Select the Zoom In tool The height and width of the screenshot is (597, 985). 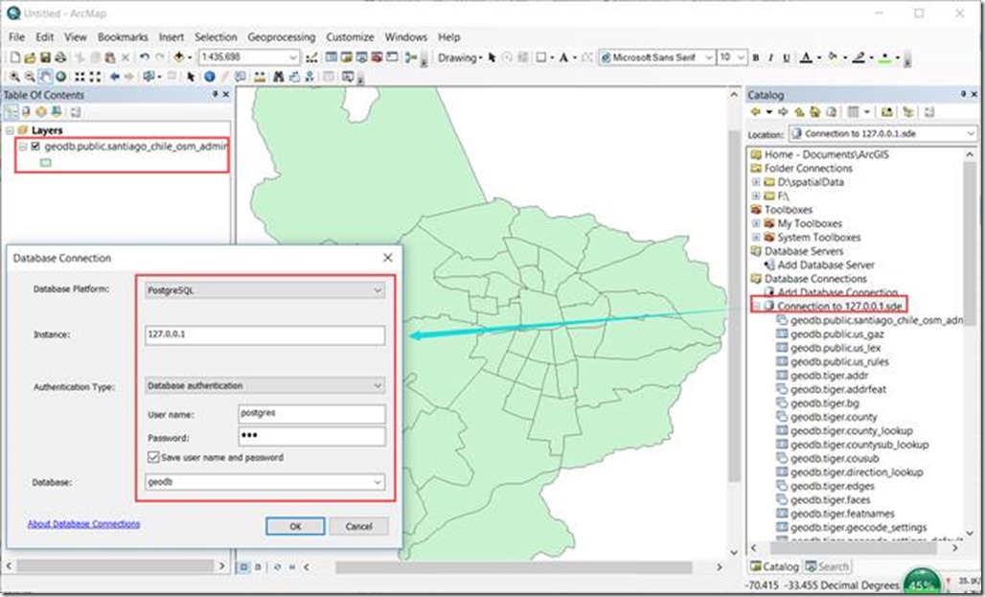point(13,77)
